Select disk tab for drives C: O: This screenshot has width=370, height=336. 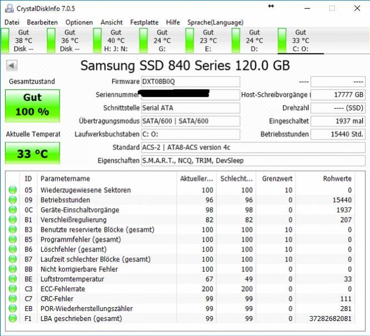click(x=300, y=41)
